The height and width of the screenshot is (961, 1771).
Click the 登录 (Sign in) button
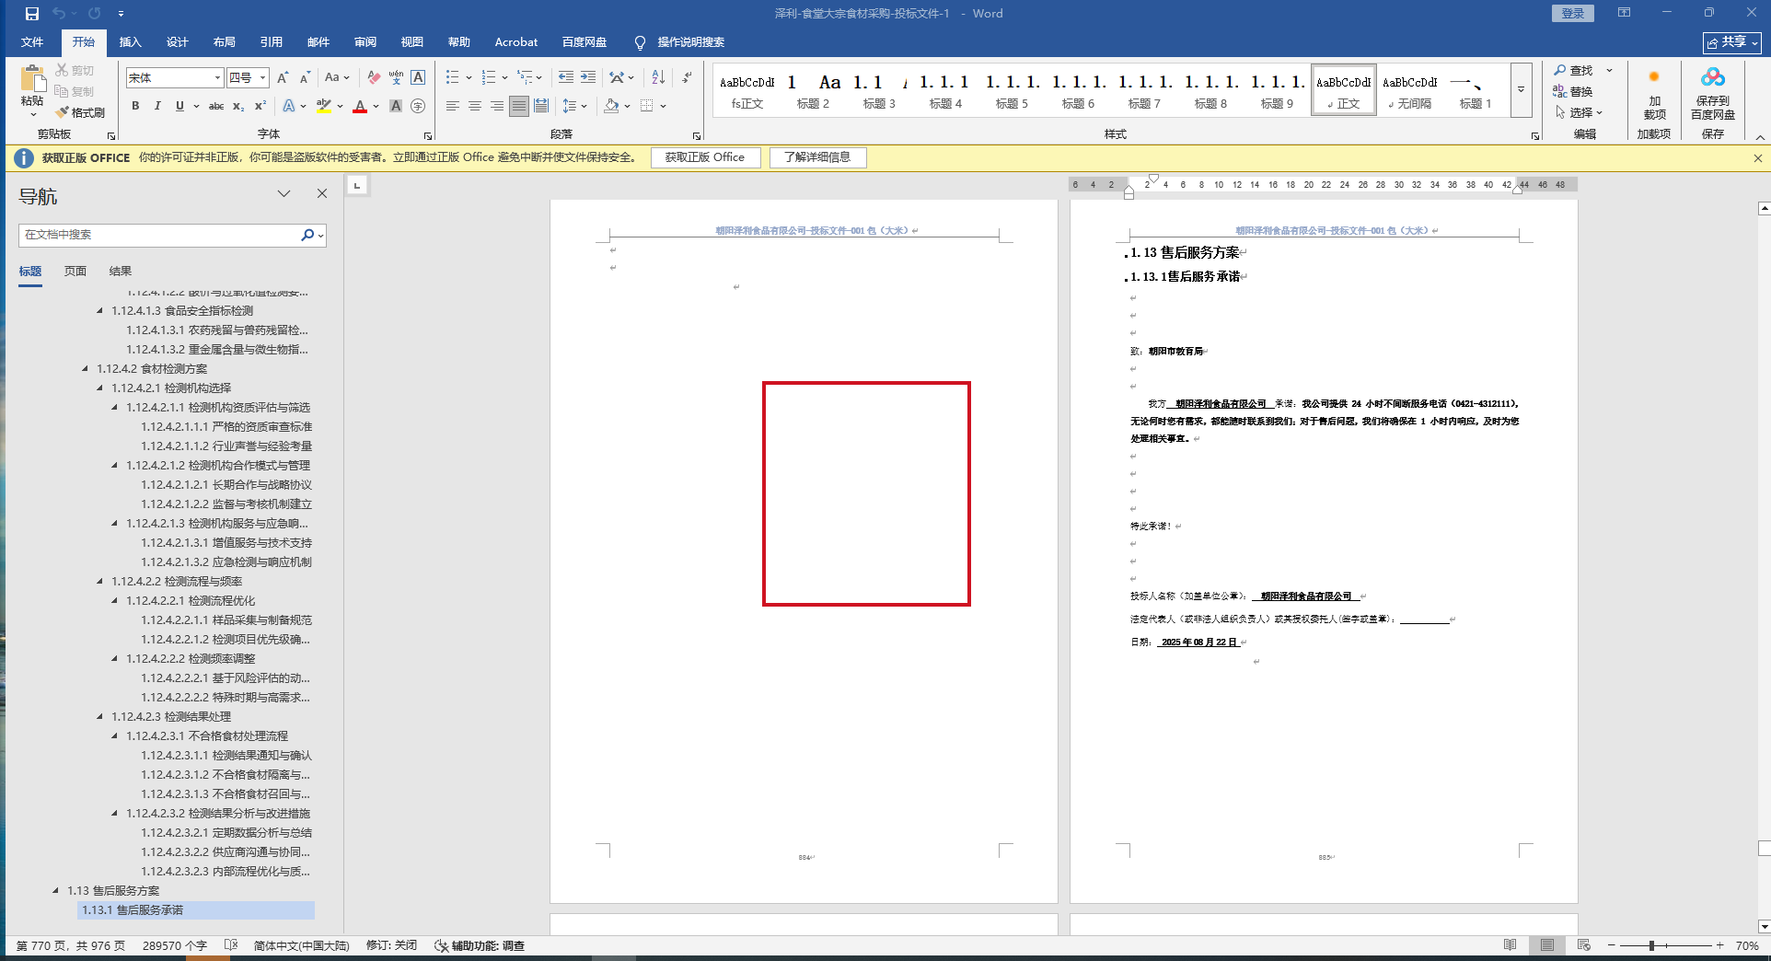tap(1573, 14)
